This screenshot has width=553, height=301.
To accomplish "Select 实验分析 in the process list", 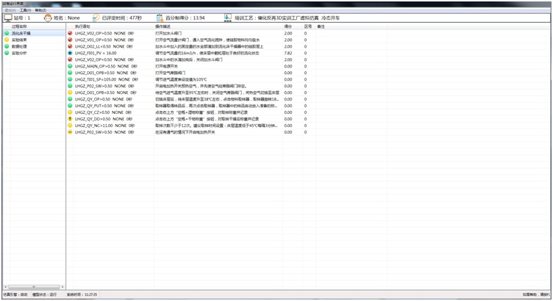I will 19,53.
